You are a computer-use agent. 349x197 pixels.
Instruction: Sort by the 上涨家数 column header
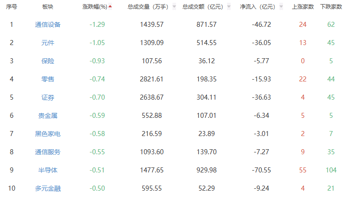[x=303, y=7]
